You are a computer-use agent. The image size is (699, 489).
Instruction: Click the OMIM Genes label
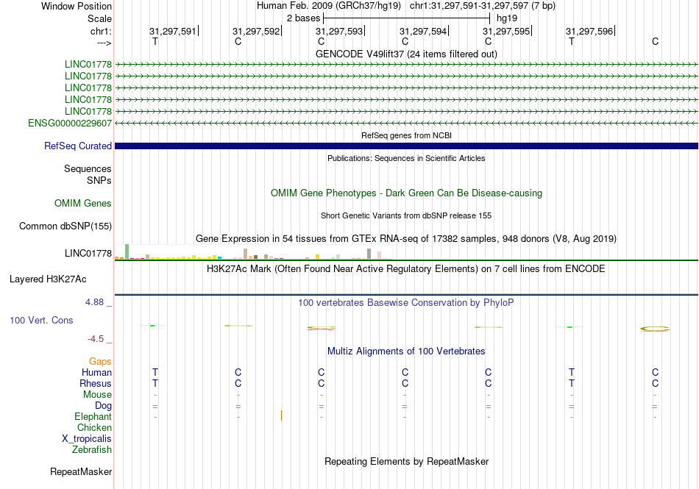(83, 204)
